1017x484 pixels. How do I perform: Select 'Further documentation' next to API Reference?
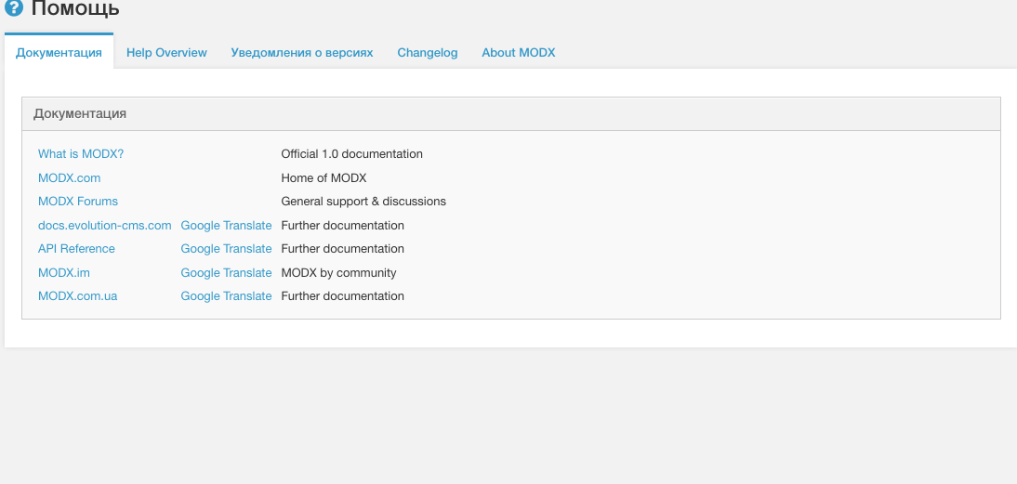[x=342, y=249]
